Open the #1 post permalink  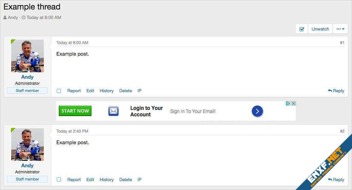[x=342, y=43]
